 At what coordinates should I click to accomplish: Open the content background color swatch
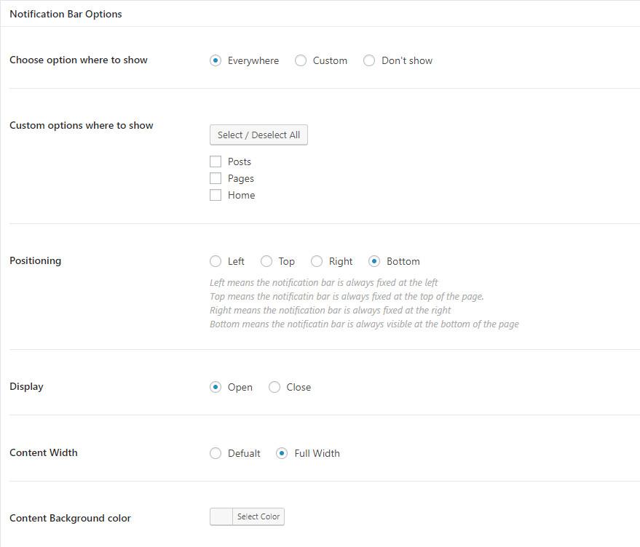pyautogui.click(x=221, y=516)
